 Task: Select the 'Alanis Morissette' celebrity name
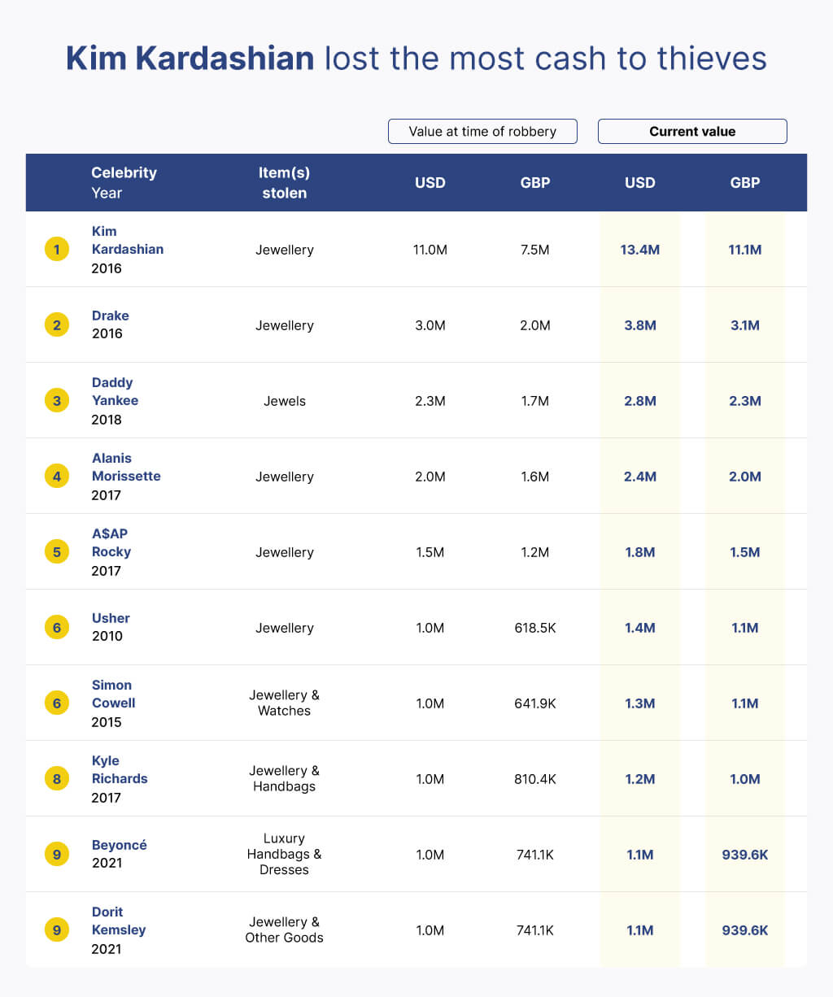[x=126, y=467]
